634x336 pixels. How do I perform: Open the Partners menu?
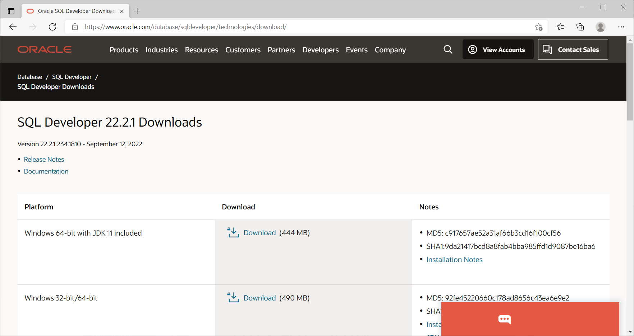(281, 50)
